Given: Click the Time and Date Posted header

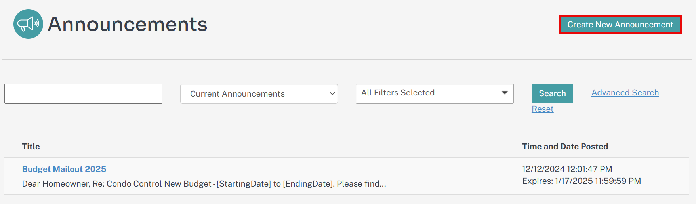Looking at the screenshot, I should [565, 147].
